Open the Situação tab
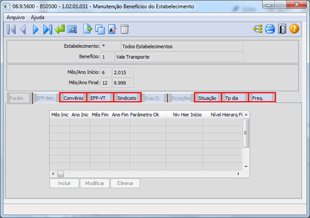This screenshot has height=218, width=310. tap(208, 98)
